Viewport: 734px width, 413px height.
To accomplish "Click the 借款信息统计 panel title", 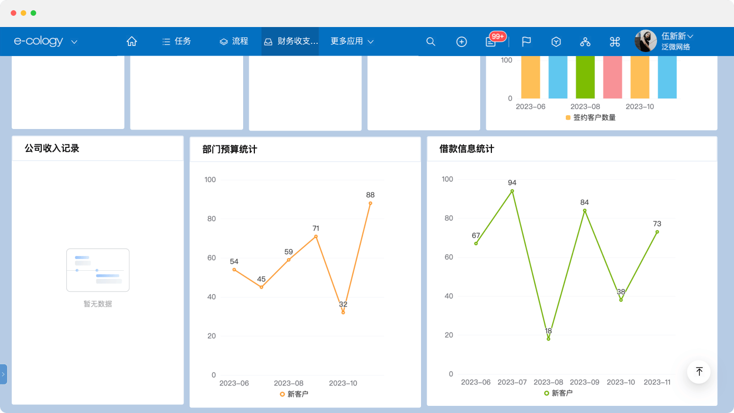I will (x=467, y=149).
